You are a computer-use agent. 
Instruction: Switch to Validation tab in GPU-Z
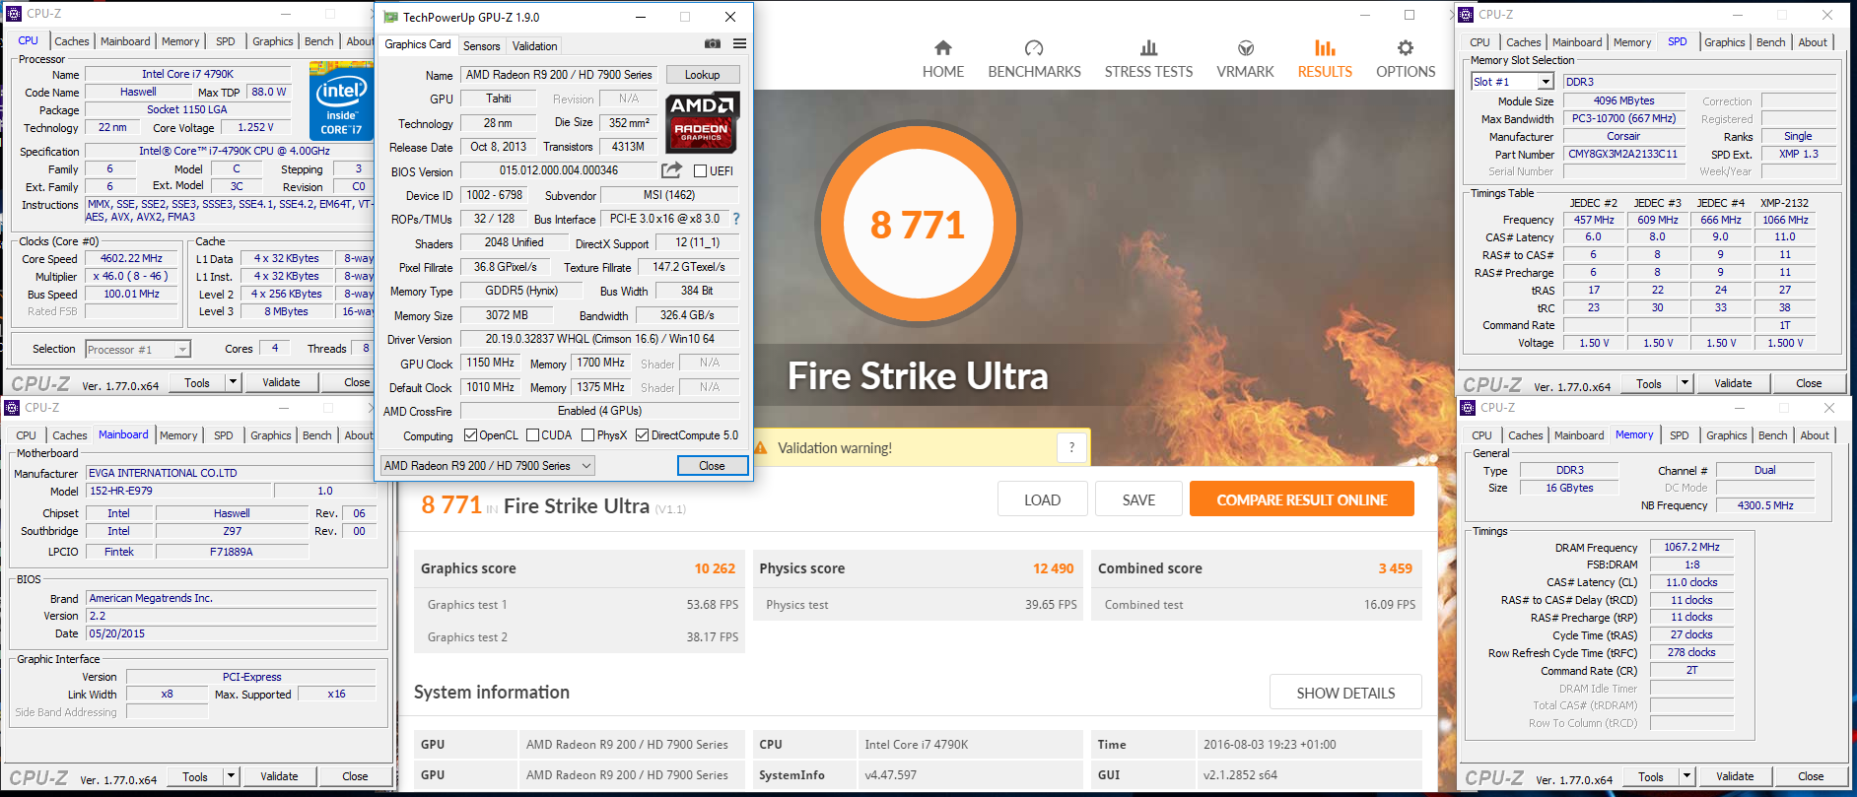[x=535, y=46]
